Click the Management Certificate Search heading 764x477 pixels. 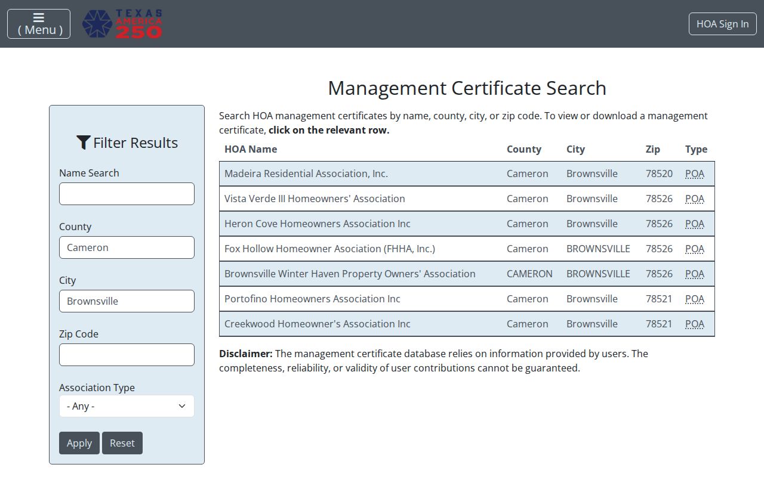[467, 88]
